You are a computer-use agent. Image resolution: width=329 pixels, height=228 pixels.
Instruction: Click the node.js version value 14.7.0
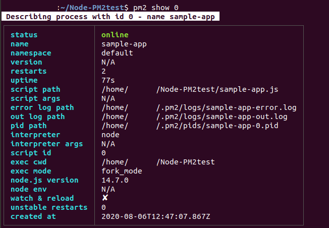(115, 180)
